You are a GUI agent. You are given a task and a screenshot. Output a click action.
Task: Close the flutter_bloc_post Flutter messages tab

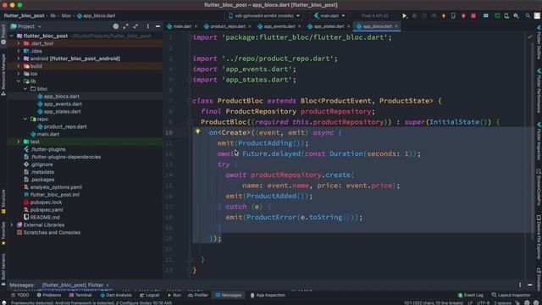108,285
